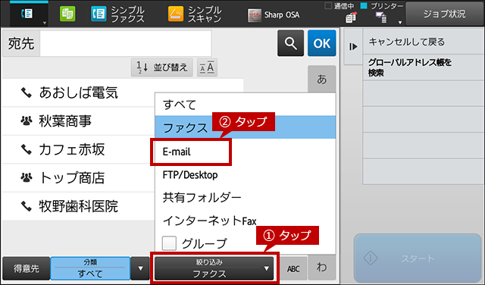This screenshot has width=485, height=285.
Task: Jump to the あ index tab
Action: click(x=321, y=80)
